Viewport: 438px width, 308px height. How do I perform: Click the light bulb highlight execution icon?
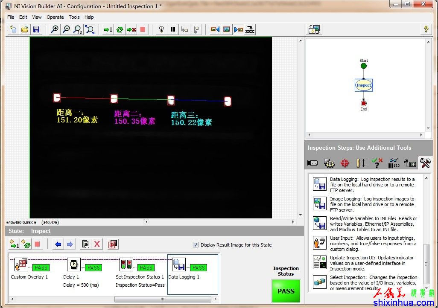[161, 29]
